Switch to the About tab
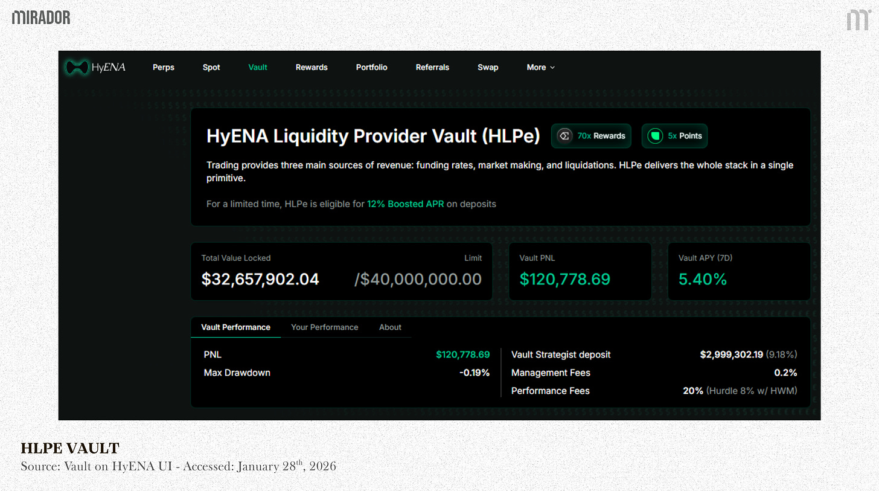Viewport: 879px width, 491px height. [390, 327]
